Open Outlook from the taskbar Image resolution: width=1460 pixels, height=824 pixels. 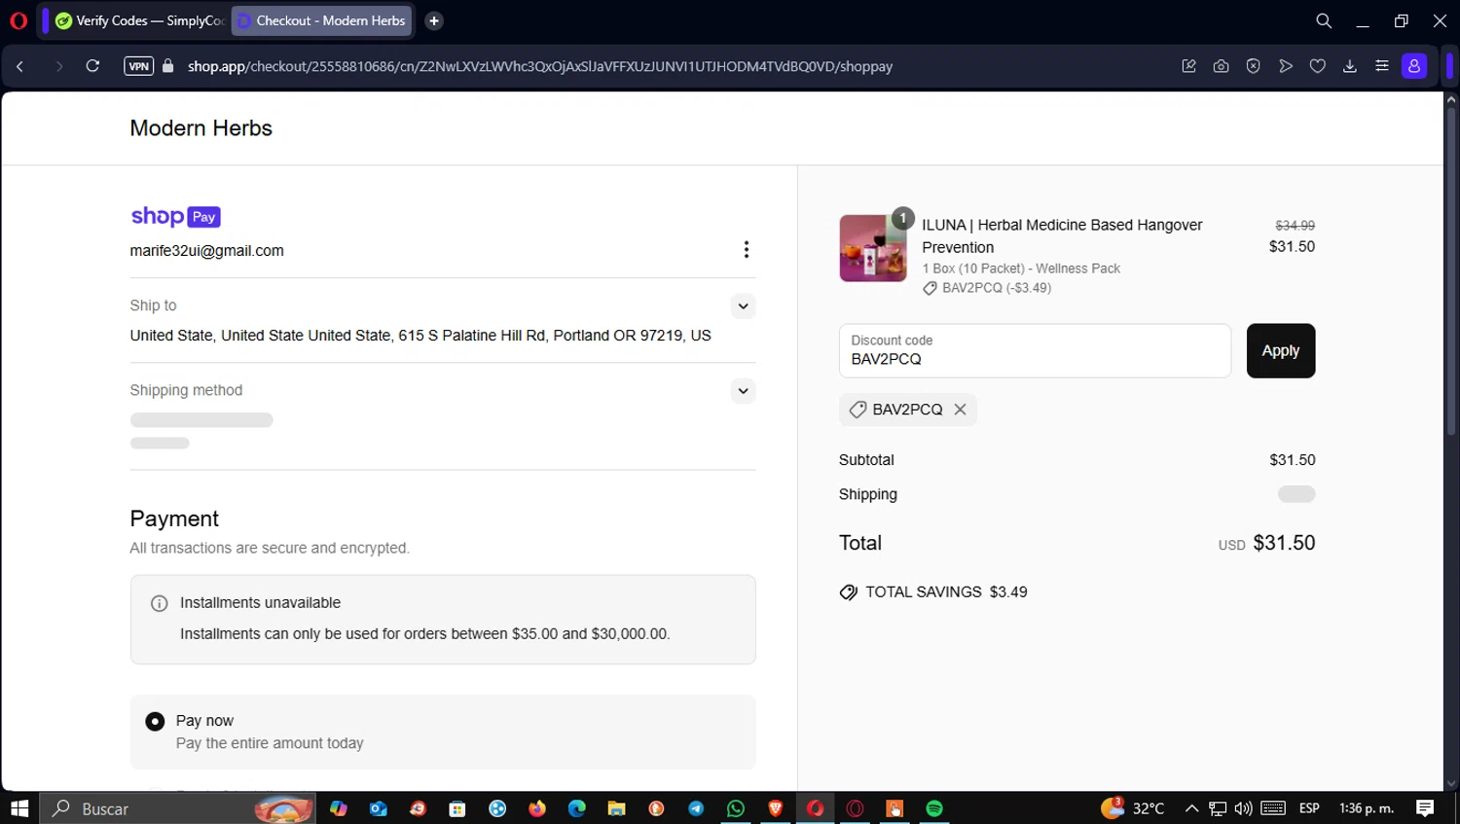(379, 808)
